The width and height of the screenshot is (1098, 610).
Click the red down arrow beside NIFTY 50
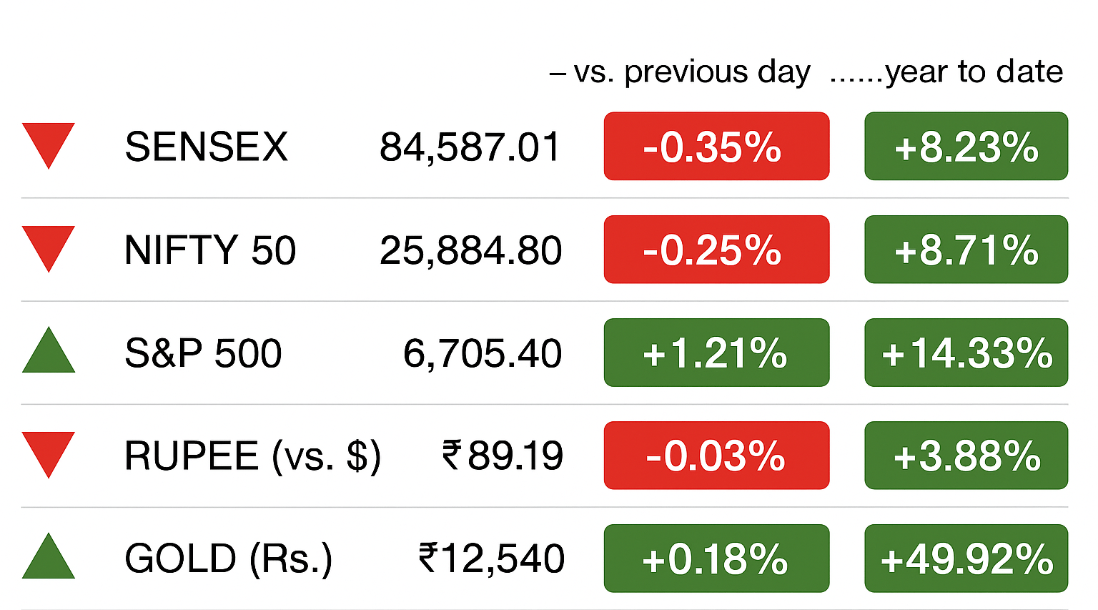pos(49,246)
